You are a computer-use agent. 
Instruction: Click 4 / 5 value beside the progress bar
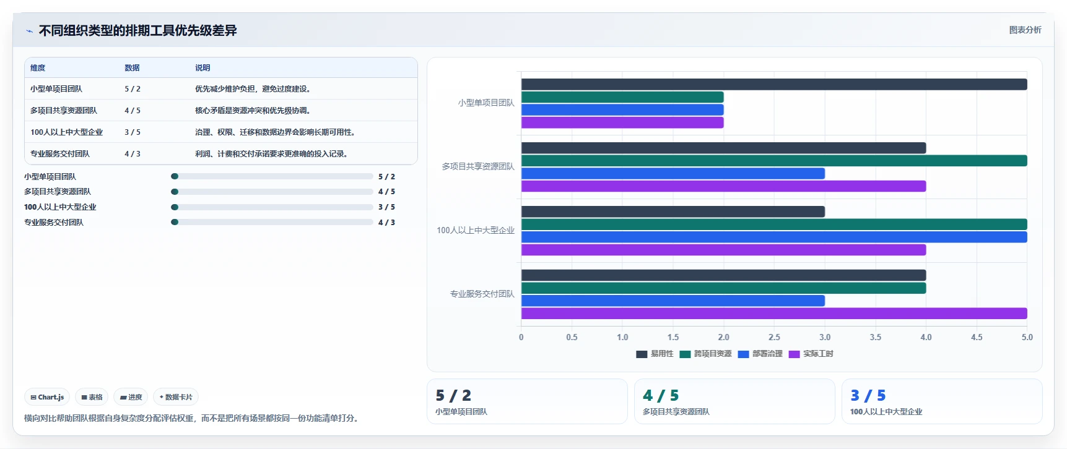click(x=386, y=192)
